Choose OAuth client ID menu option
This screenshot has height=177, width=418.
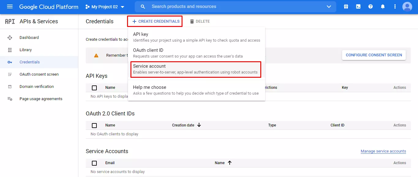197,53
